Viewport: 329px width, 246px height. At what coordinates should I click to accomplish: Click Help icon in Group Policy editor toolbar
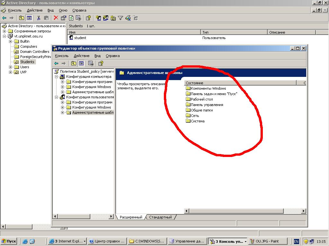coord(101,63)
